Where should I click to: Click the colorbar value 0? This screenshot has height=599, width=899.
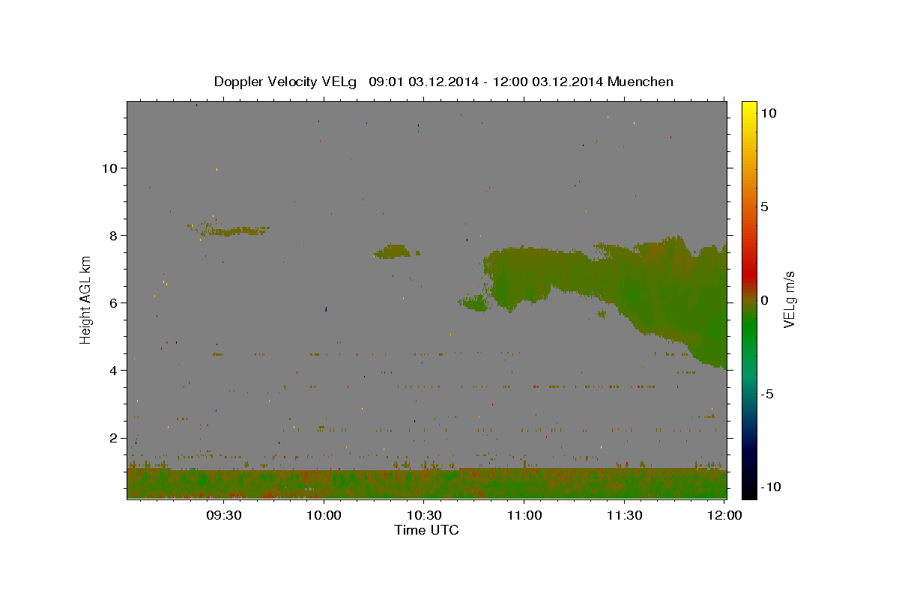tap(764, 300)
